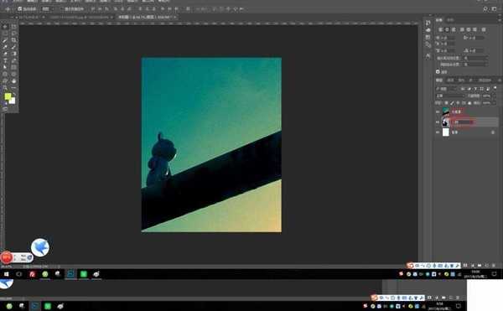
Task: Open the layer filter kind dropdown
Action: coord(446,89)
